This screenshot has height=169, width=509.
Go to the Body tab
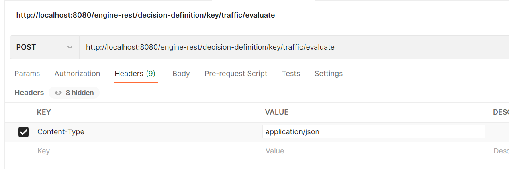coord(181,74)
